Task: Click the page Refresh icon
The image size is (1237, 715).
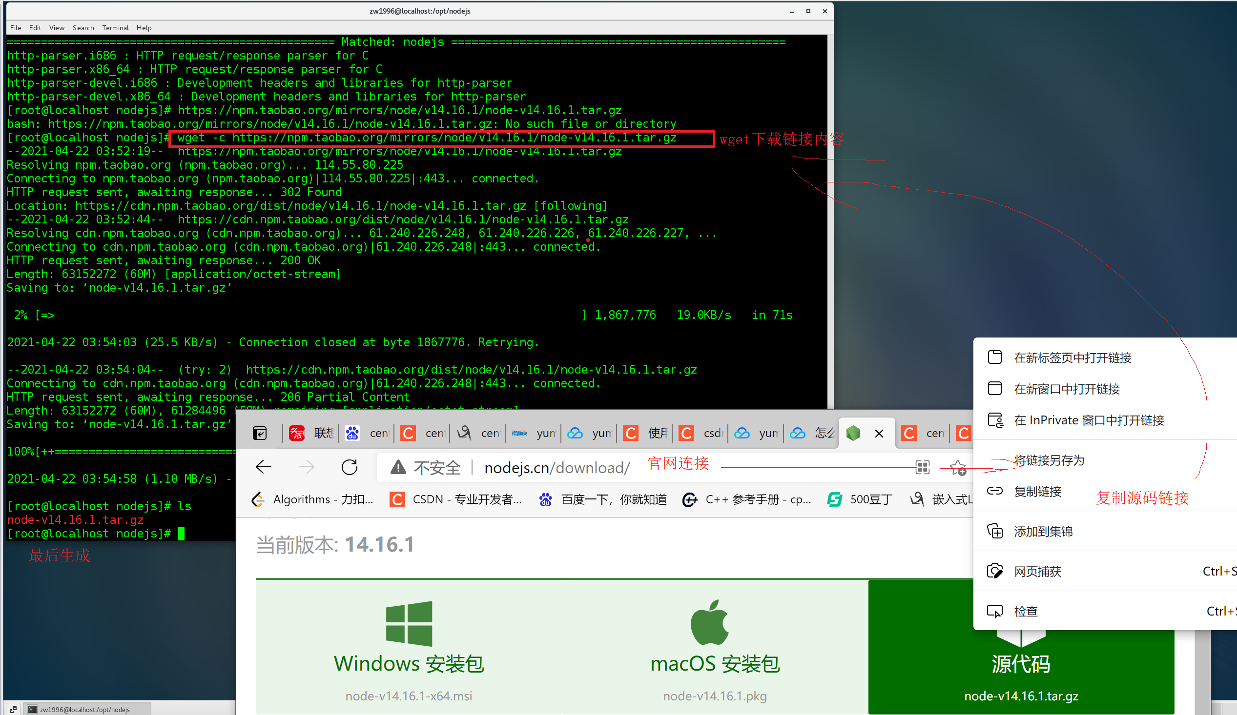Action: [349, 467]
